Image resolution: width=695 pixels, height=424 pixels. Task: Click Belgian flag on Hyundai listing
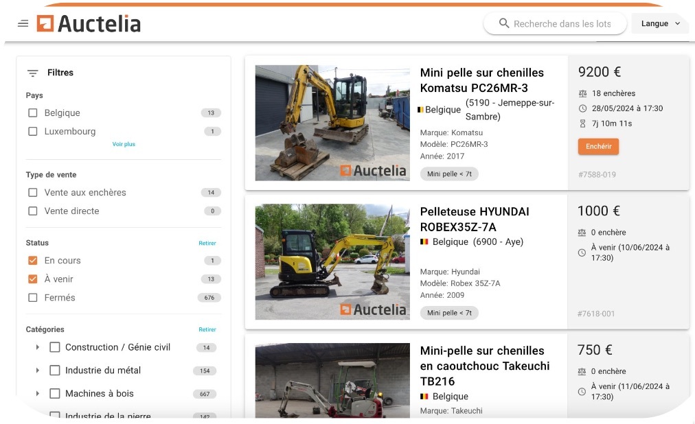point(424,242)
